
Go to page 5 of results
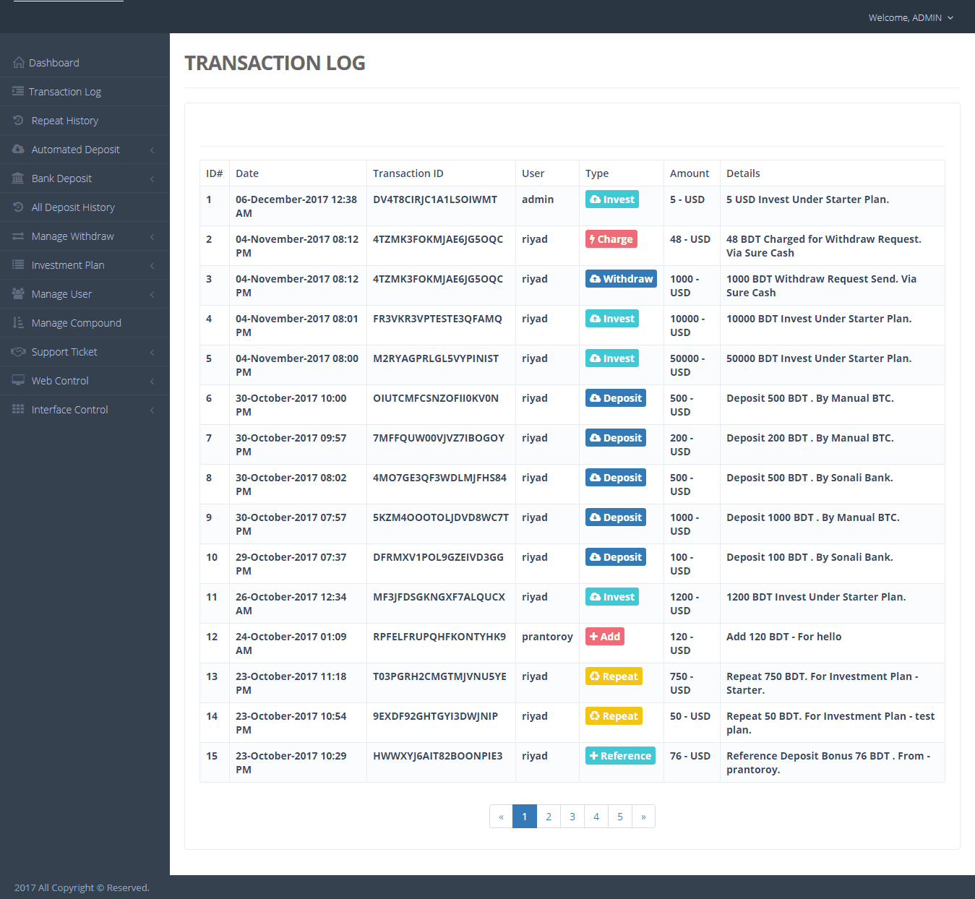pyautogui.click(x=620, y=817)
